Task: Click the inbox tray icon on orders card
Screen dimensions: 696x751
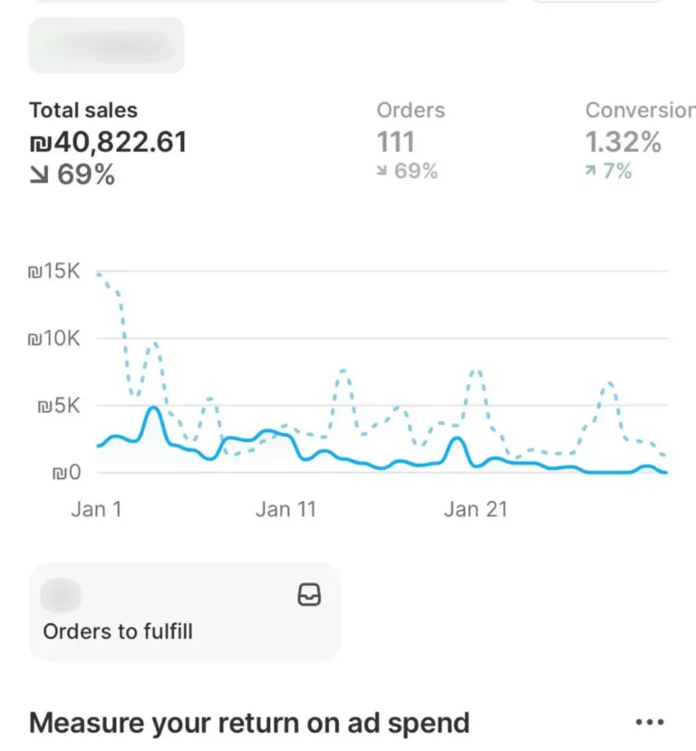Action: [310, 594]
